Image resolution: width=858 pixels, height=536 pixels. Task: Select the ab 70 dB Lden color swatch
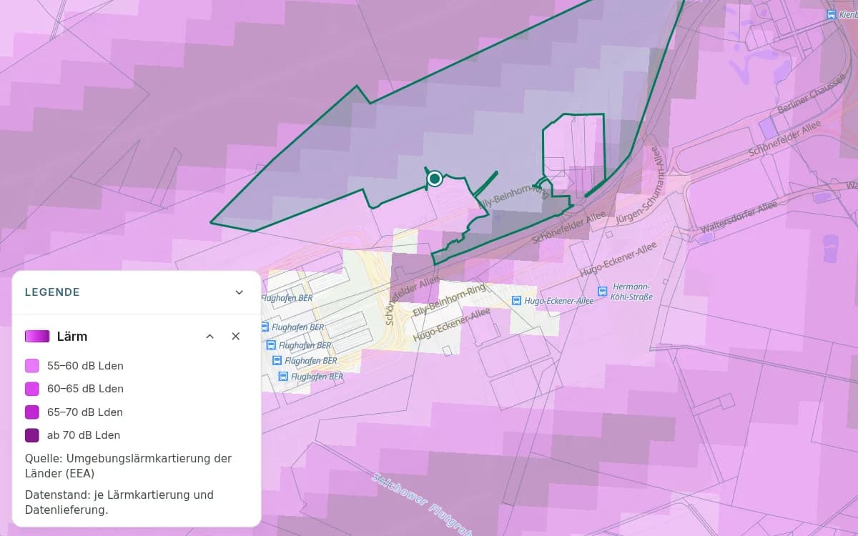(x=32, y=435)
